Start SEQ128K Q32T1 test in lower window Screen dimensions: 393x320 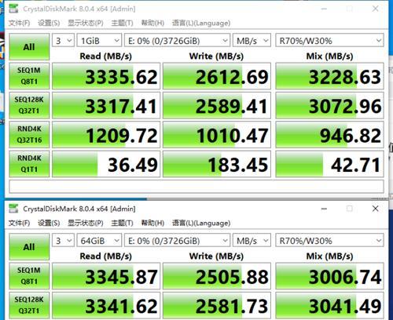tap(29, 305)
